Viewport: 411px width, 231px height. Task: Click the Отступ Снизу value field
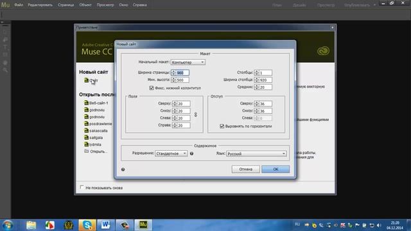point(265,111)
